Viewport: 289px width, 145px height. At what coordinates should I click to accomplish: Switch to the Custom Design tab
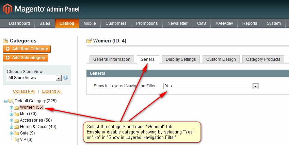(x=221, y=59)
